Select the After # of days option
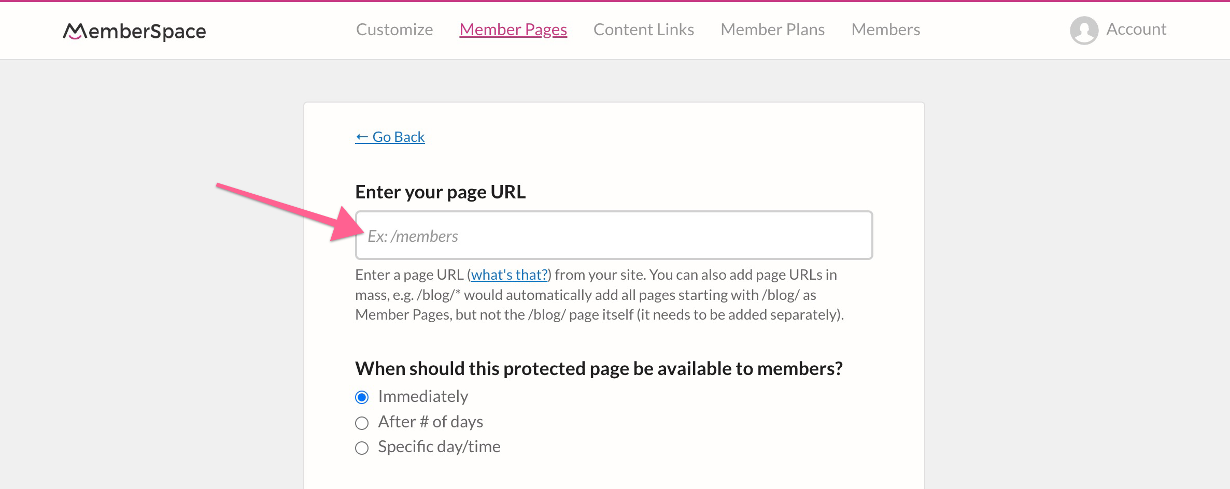 pos(362,423)
